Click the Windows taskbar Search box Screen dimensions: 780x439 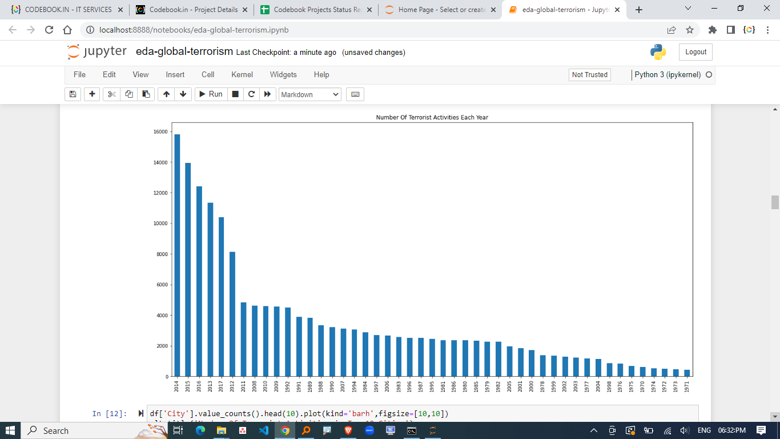94,430
